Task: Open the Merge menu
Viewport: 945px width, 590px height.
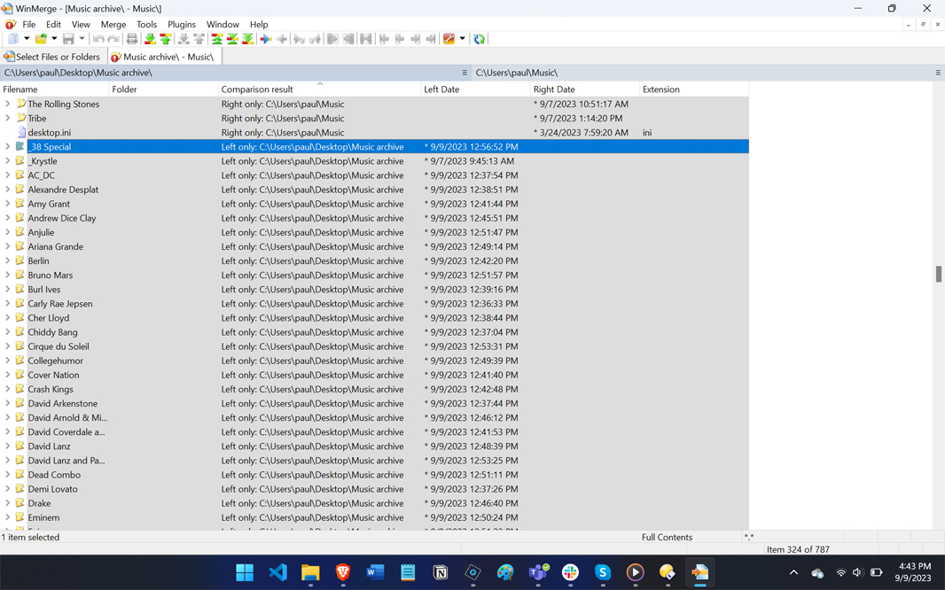Action: coord(113,25)
